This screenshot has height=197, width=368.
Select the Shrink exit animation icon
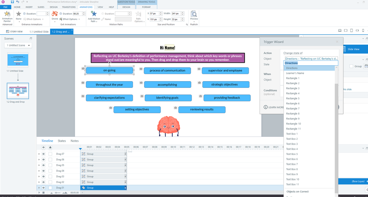coord(55,14)
